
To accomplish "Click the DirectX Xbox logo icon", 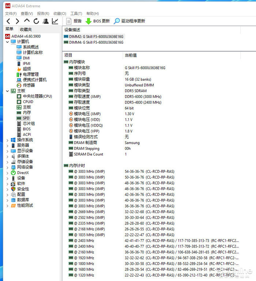I will 13,173.
